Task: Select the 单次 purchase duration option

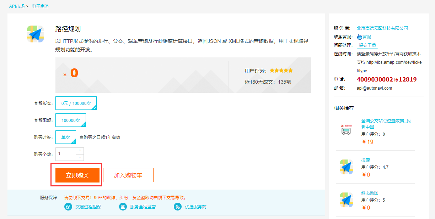Action: point(66,137)
